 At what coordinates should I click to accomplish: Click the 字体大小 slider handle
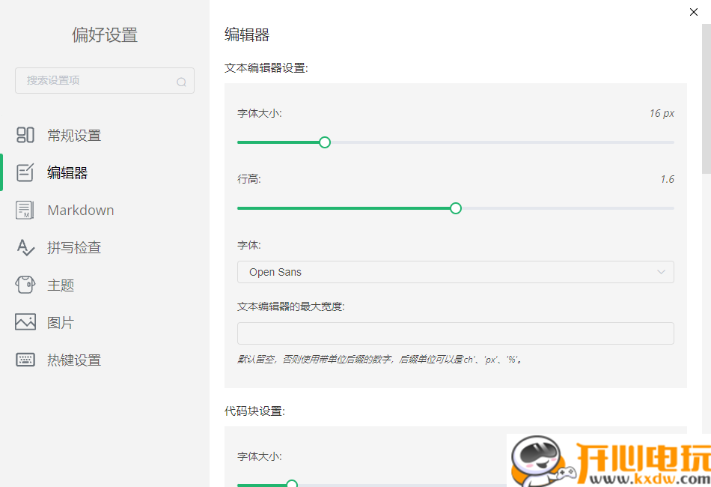point(324,142)
